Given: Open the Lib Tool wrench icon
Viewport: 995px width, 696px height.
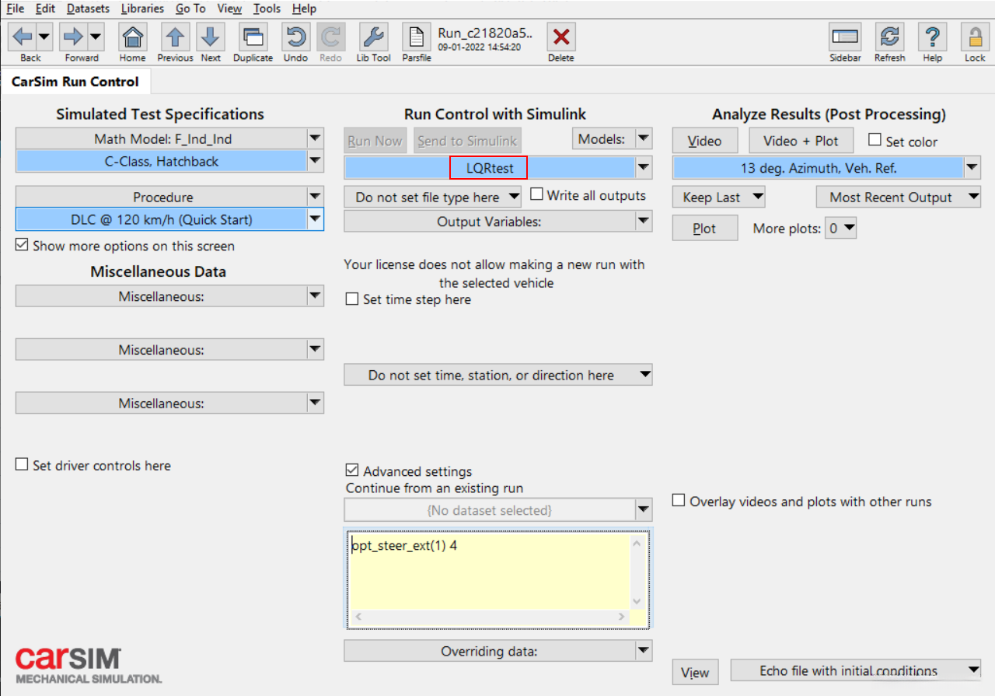Looking at the screenshot, I should (x=374, y=37).
